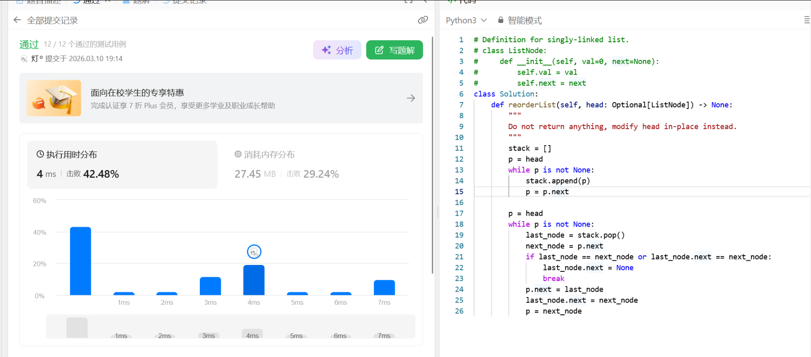Click the back arrow beside 全部提交记录

click(x=17, y=20)
